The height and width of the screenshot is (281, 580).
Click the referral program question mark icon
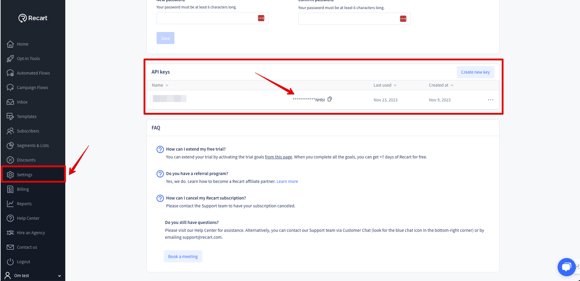[160, 174]
